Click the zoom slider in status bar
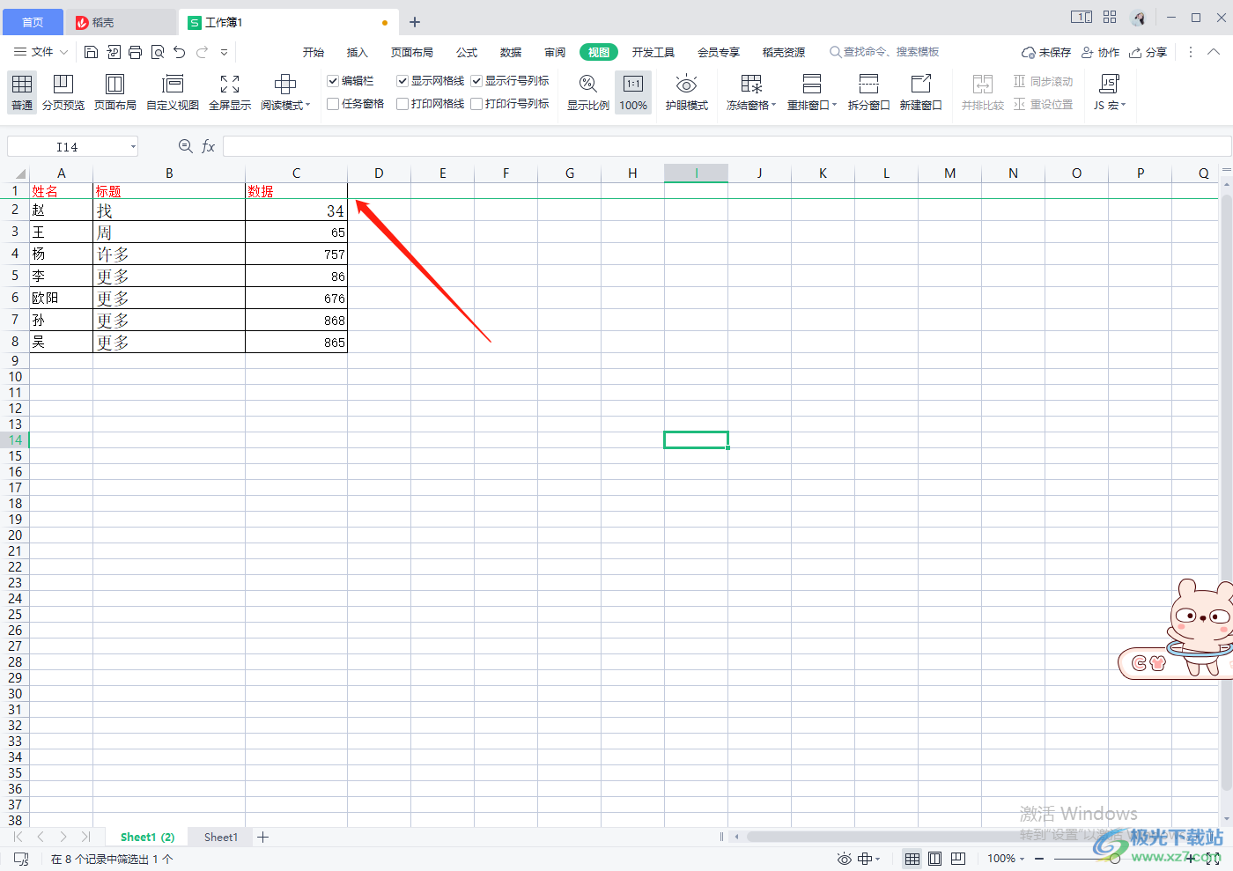The width and height of the screenshot is (1233, 871). click(1115, 859)
